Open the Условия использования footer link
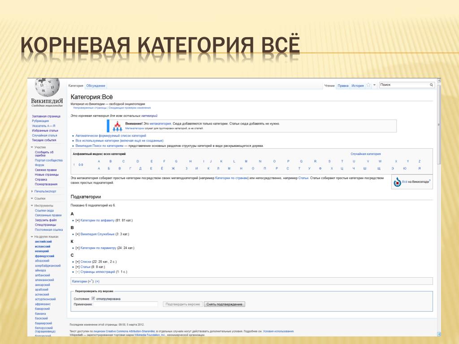This screenshot has height=344, width=459. pos(278,331)
